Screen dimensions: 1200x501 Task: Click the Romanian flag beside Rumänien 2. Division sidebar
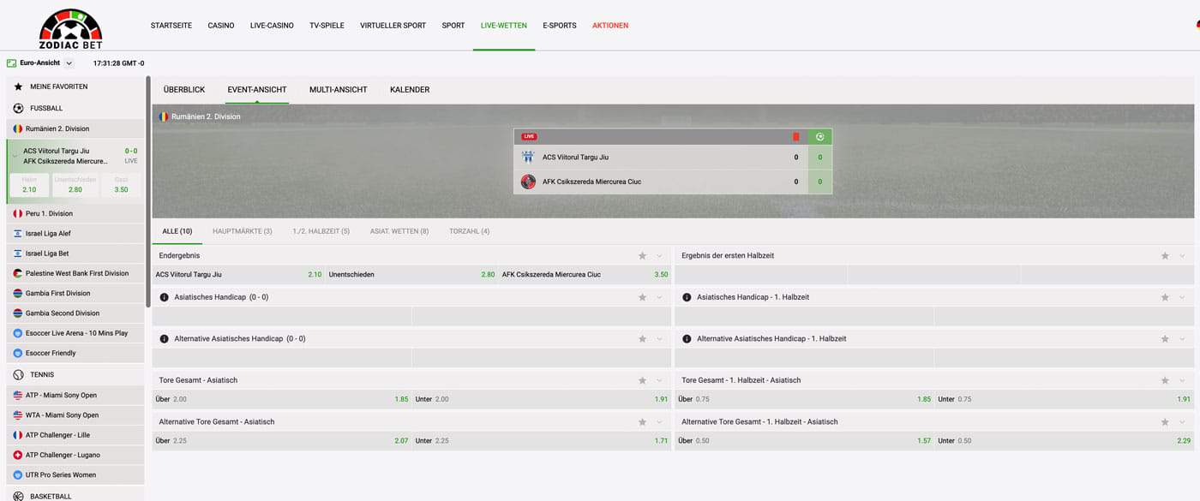pos(18,128)
